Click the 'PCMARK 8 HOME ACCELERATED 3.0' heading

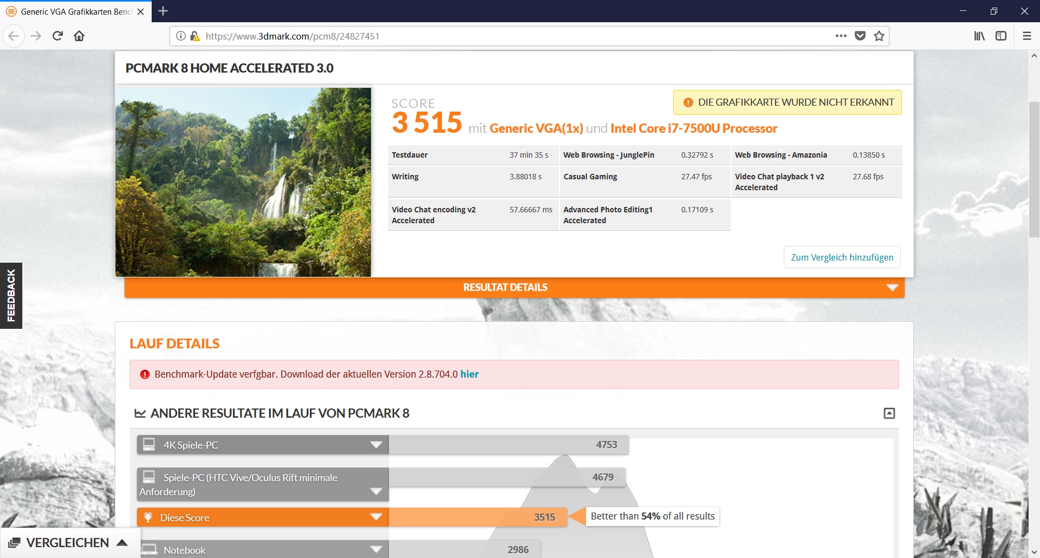click(x=230, y=68)
